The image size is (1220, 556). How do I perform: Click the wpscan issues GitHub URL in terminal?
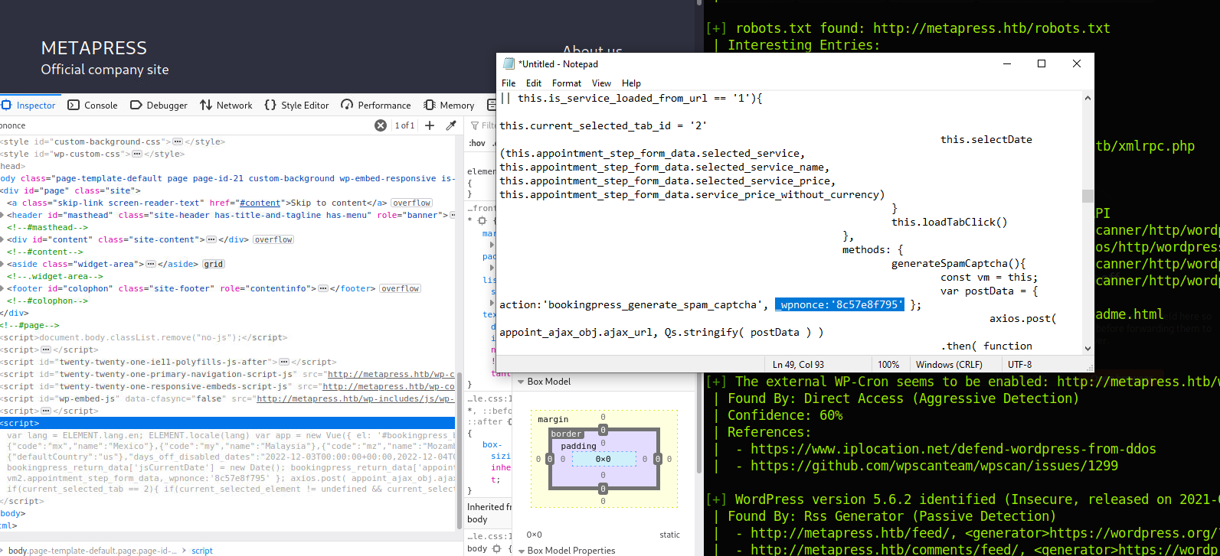pos(934,466)
